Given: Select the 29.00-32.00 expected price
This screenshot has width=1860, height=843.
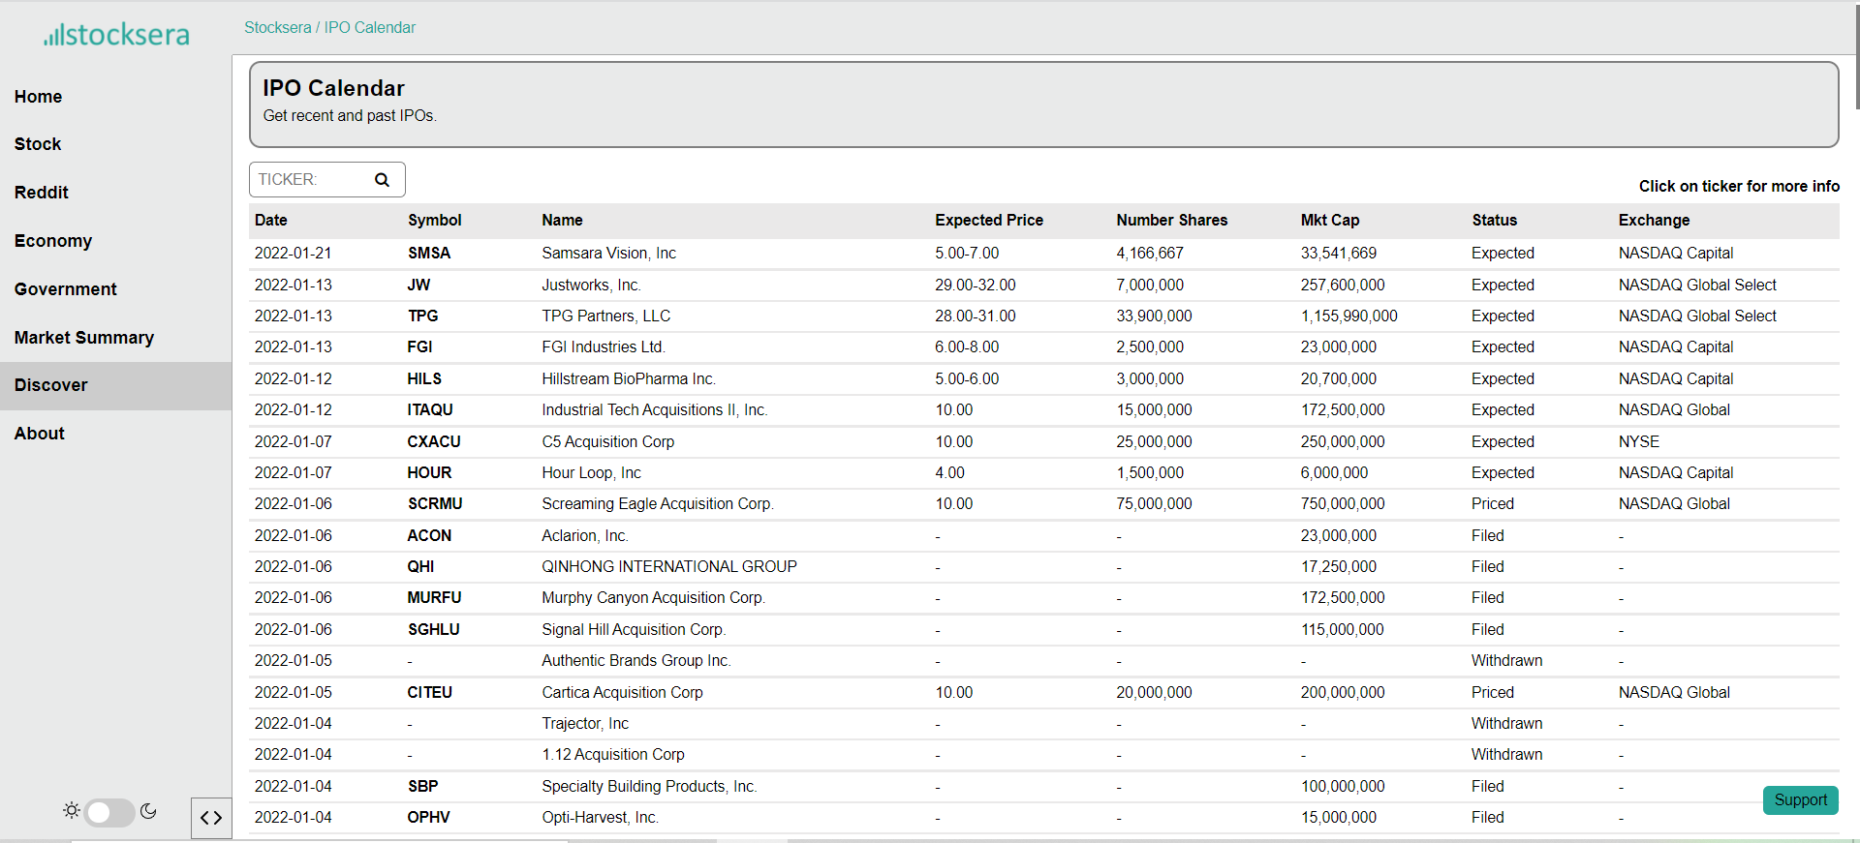Looking at the screenshot, I should click(x=976, y=286).
